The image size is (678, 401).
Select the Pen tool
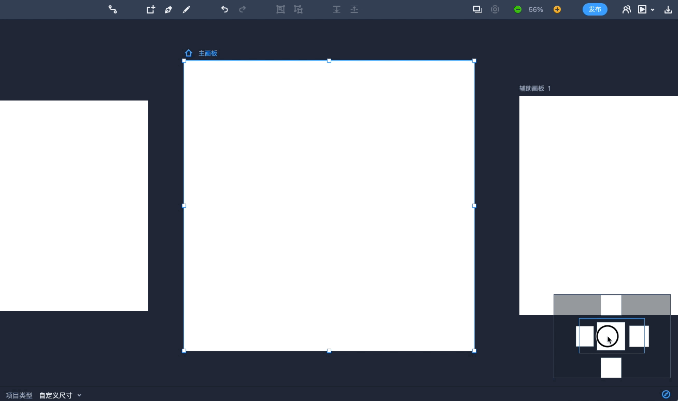(168, 9)
